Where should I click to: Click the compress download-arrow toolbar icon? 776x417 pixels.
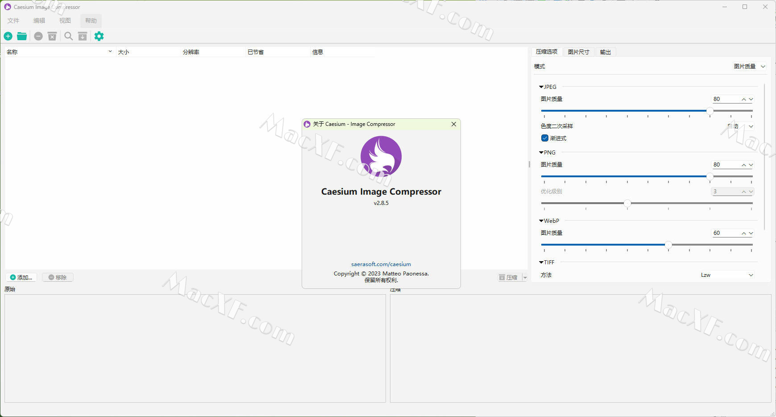pyautogui.click(x=83, y=36)
